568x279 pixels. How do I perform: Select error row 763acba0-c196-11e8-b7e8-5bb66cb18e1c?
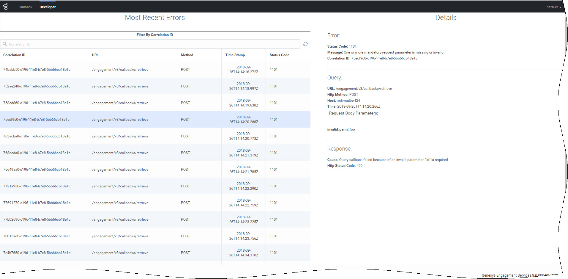point(37,136)
